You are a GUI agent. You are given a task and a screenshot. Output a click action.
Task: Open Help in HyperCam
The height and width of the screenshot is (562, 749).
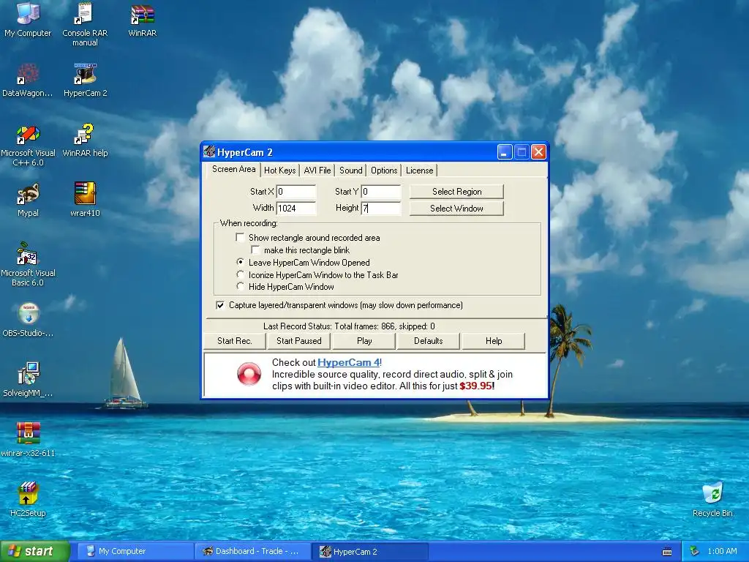tap(494, 341)
